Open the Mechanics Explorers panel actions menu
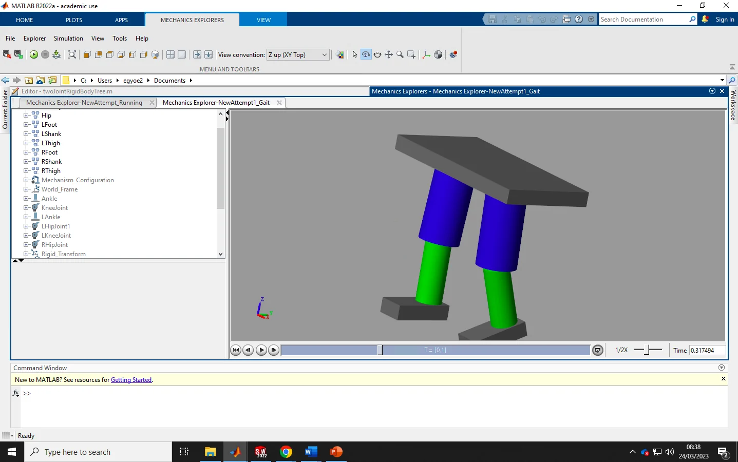The width and height of the screenshot is (738, 462). point(712,91)
